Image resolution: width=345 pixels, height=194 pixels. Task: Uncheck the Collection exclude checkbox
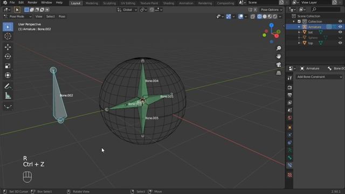(x=299, y=22)
